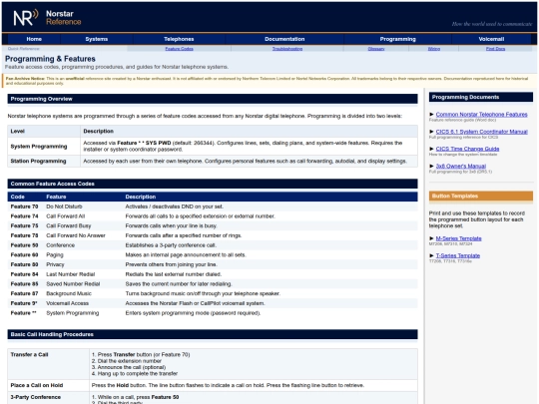Click the Basic Call Handling Procedures header
Screen dimensions: 539x404
click(213, 334)
